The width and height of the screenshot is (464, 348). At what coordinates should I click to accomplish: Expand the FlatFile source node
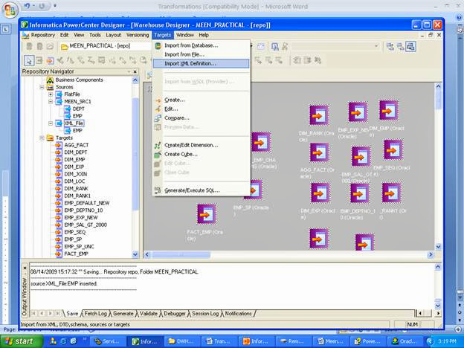pyautogui.click(x=51, y=94)
